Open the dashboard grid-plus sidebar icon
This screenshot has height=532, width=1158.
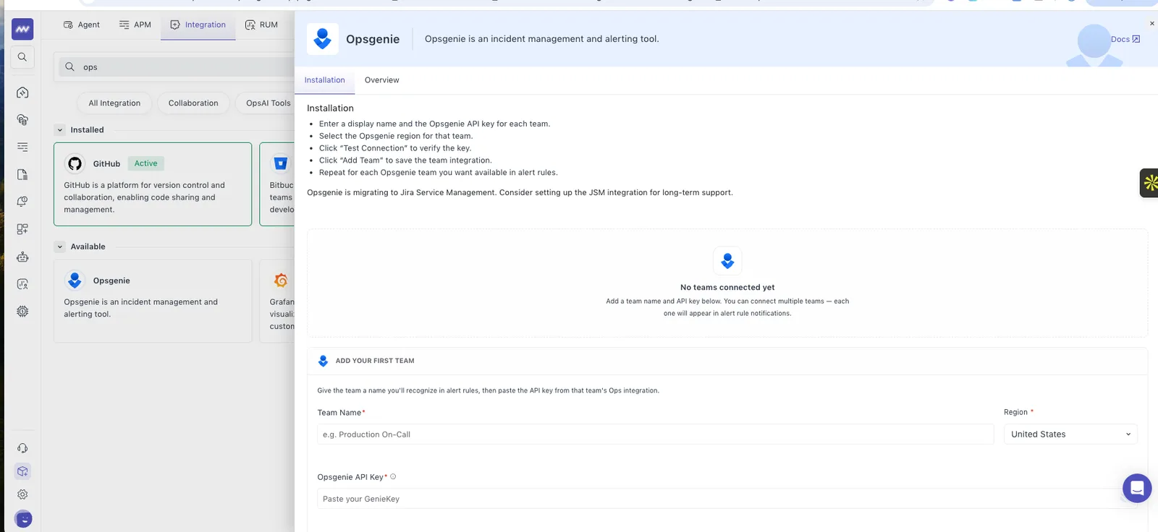[22, 229]
